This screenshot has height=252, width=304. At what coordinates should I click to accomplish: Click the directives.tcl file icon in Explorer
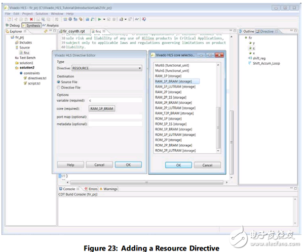(x=25, y=77)
